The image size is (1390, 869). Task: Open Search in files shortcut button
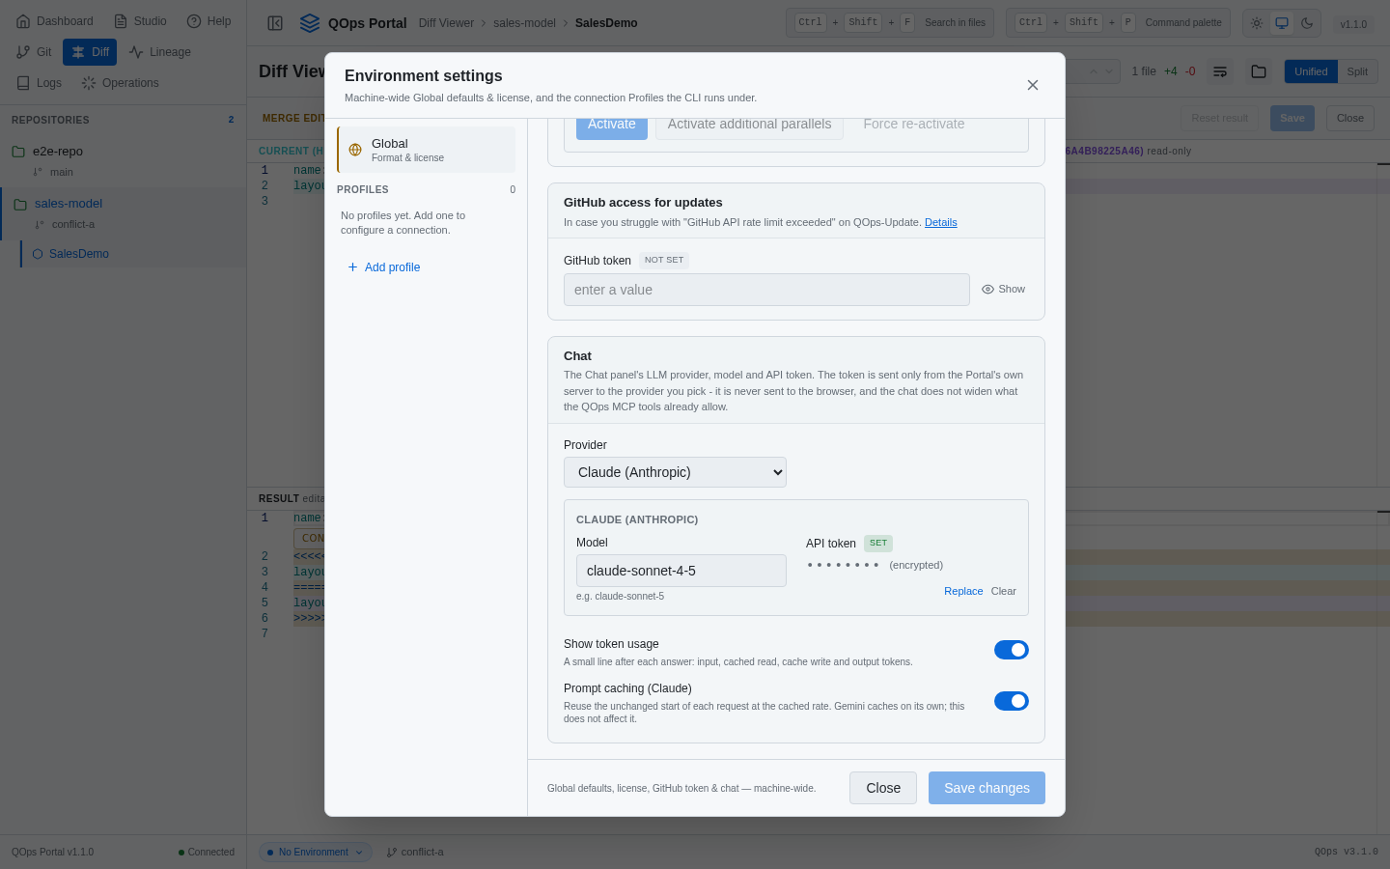(x=890, y=23)
